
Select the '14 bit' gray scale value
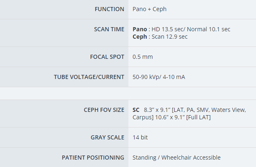point(140,137)
